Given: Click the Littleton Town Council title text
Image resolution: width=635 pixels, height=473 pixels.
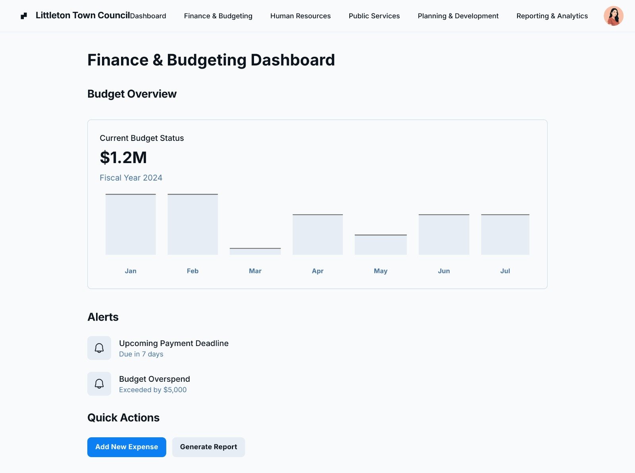Looking at the screenshot, I should click(x=83, y=15).
